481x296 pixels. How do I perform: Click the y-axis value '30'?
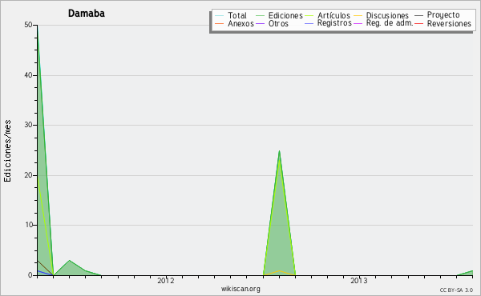point(29,125)
